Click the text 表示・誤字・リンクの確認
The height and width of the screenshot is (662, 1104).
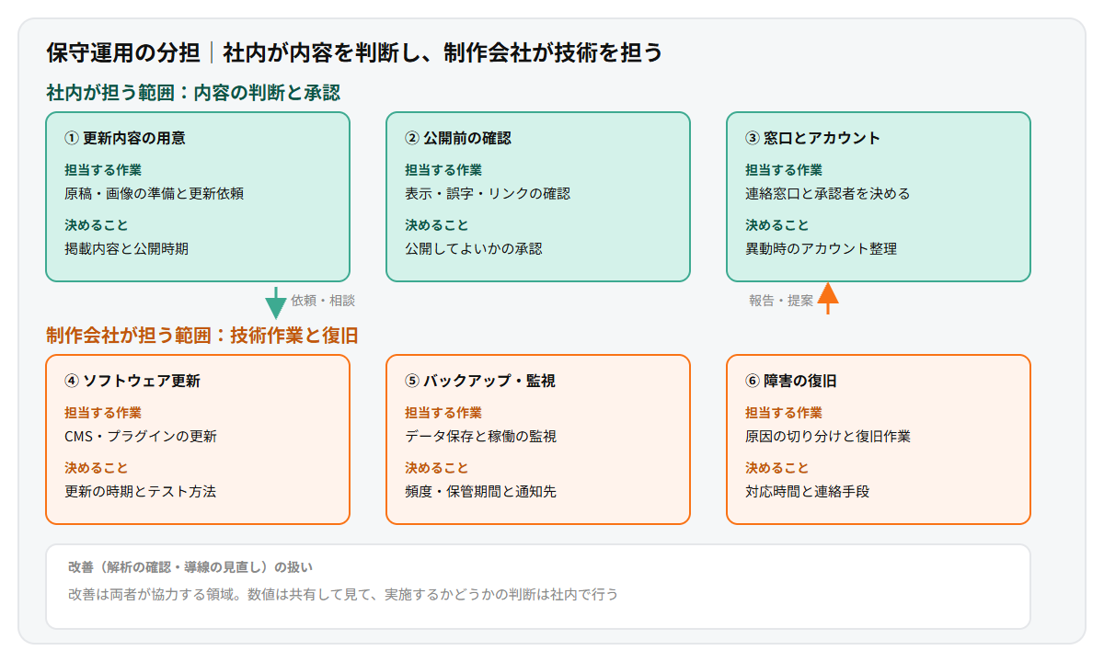[x=488, y=194]
